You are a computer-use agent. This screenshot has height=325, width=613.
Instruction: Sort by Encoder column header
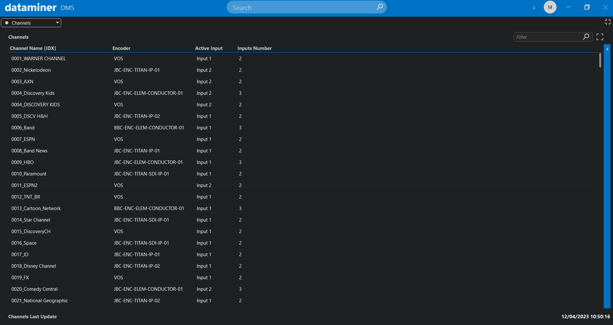pyautogui.click(x=121, y=48)
